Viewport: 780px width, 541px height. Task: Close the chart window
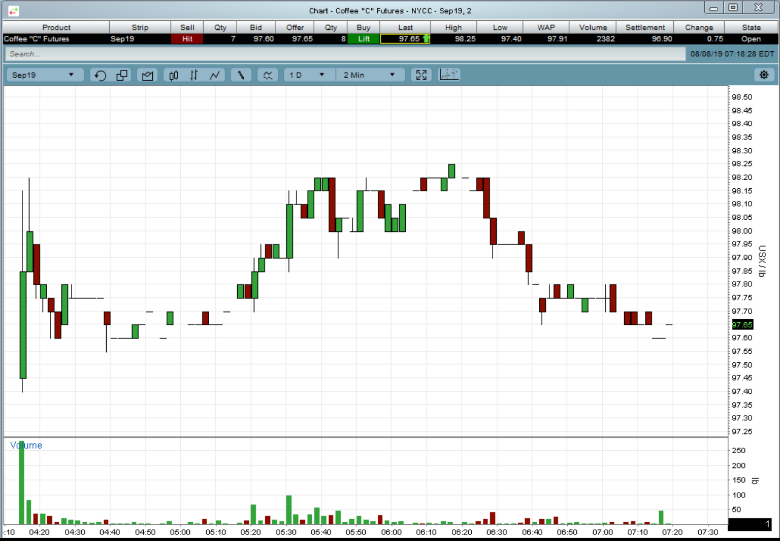758,8
